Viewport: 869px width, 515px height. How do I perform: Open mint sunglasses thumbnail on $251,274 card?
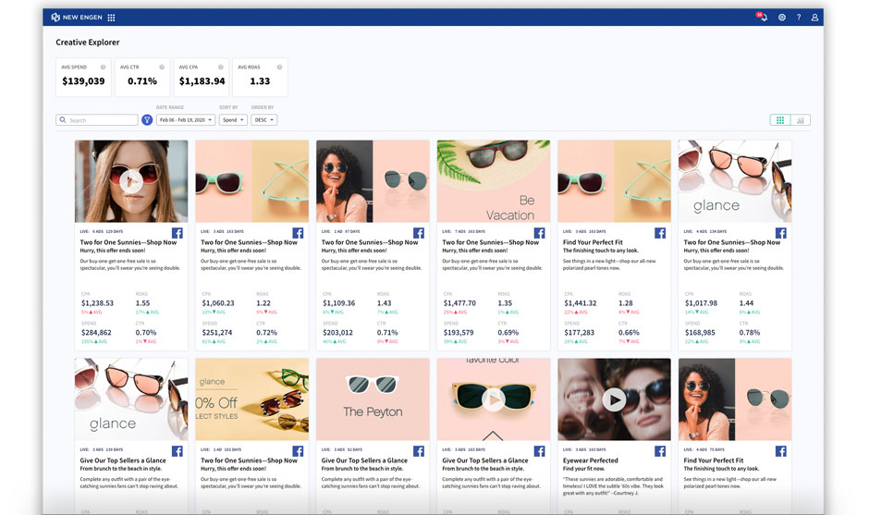[251, 181]
